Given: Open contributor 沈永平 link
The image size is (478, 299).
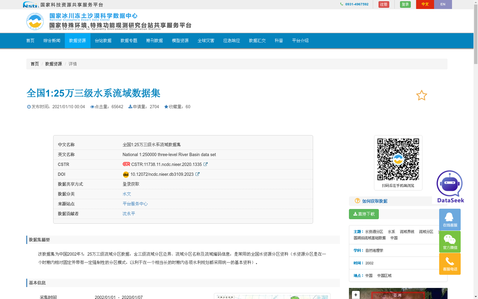Looking at the screenshot, I should (x=129, y=214).
